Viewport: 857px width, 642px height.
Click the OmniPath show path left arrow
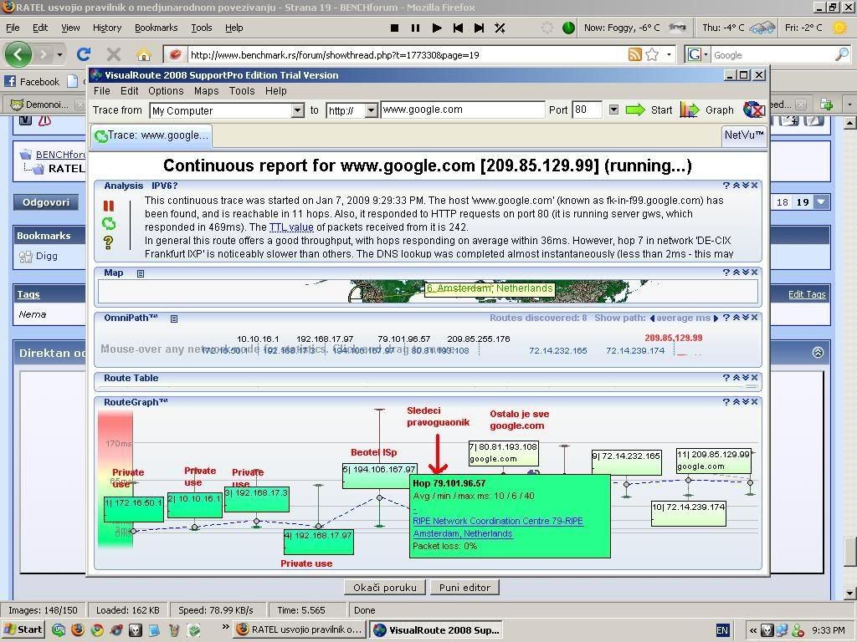pos(652,318)
